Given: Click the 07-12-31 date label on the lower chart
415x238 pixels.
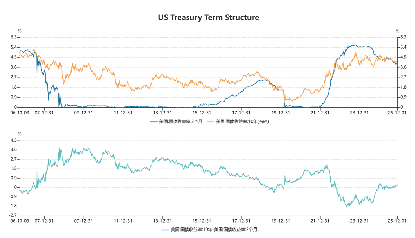Looking at the screenshot, I should (x=44, y=221).
